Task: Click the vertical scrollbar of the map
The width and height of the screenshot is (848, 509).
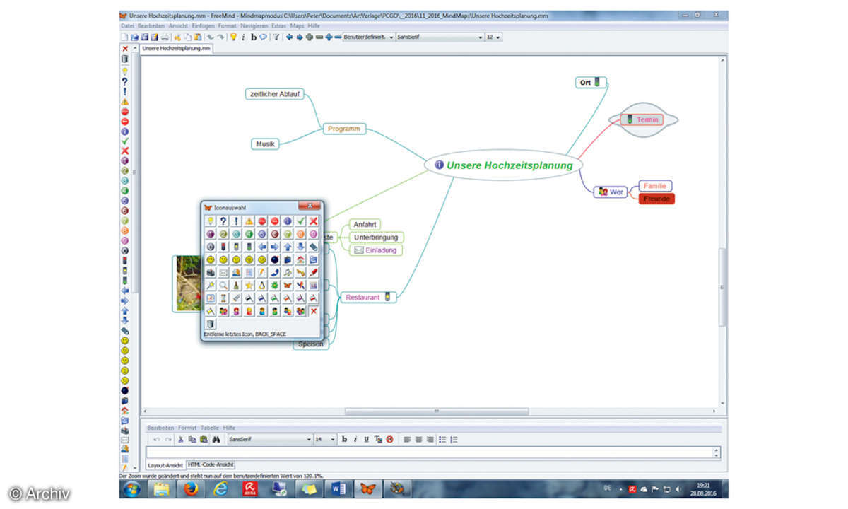Action: pyautogui.click(x=722, y=286)
